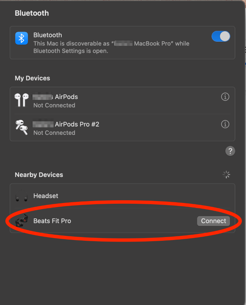Open info for the first AirPods device
This screenshot has height=305, width=246.
[225, 97]
